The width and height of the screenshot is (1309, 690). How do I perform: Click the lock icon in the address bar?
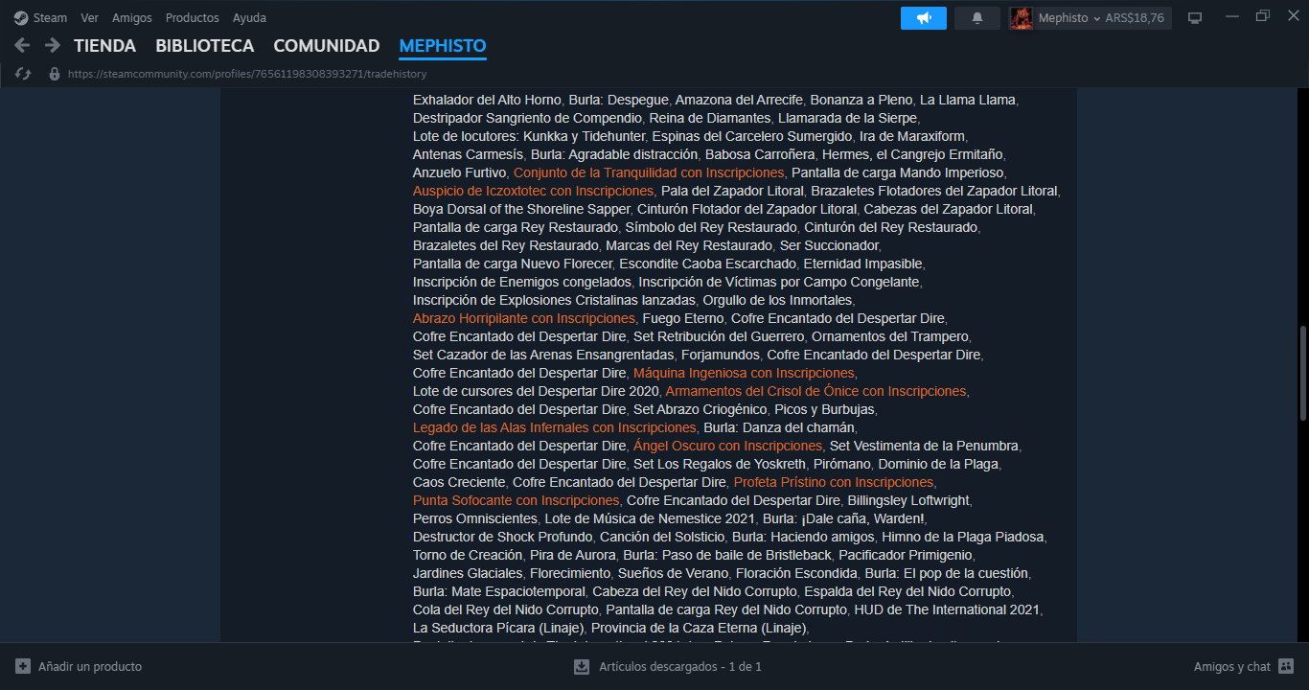click(54, 72)
